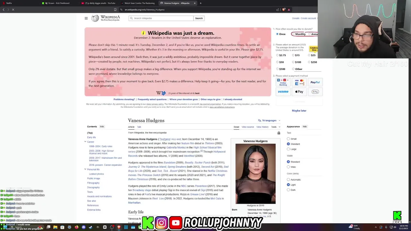This screenshot has height=231, width=411.
Task: Click Vanessa Hudgens infobox photo
Action: [255, 174]
